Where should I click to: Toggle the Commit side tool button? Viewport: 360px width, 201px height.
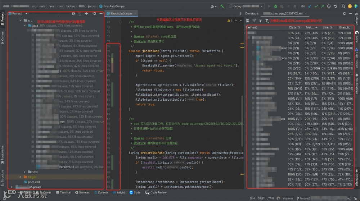click(x=3, y=37)
